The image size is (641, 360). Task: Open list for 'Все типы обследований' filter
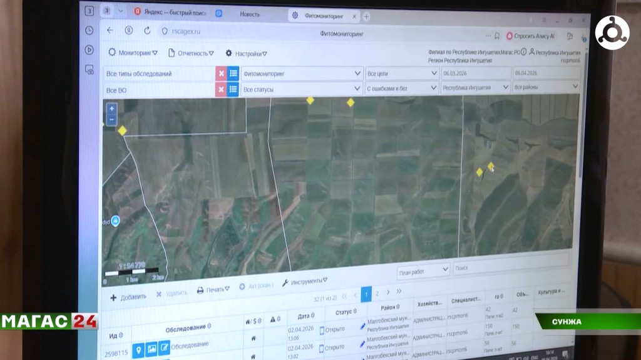coord(233,73)
